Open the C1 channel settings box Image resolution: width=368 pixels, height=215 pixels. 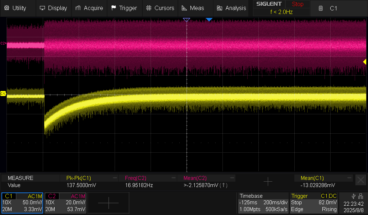(22, 203)
